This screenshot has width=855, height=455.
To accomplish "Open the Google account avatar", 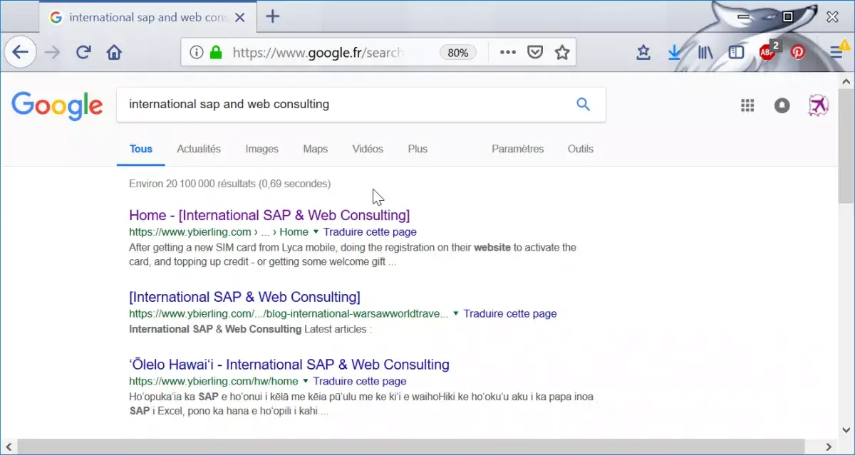I will tap(819, 105).
